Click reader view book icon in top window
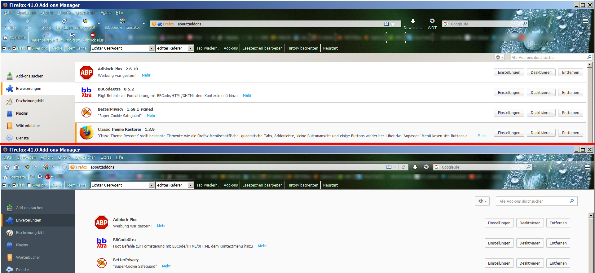 (386, 24)
